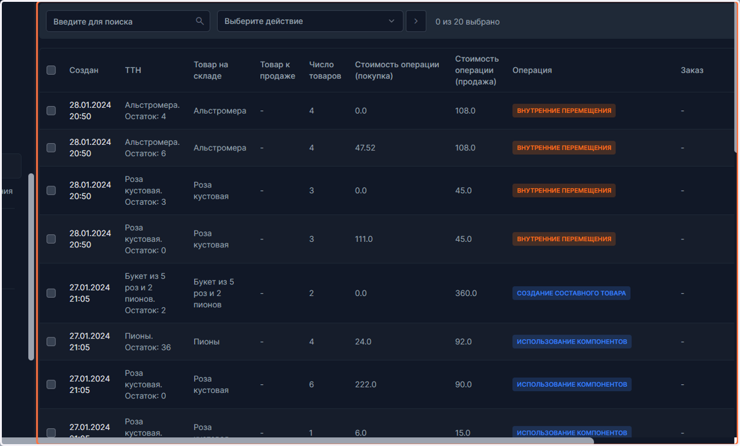Click stock item "Пионы" in Товар на складе column
The height and width of the screenshot is (446, 740).
[207, 341]
